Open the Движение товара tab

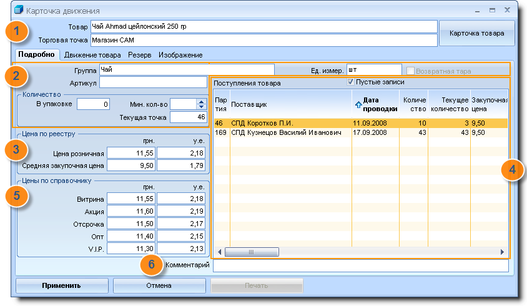(x=92, y=55)
